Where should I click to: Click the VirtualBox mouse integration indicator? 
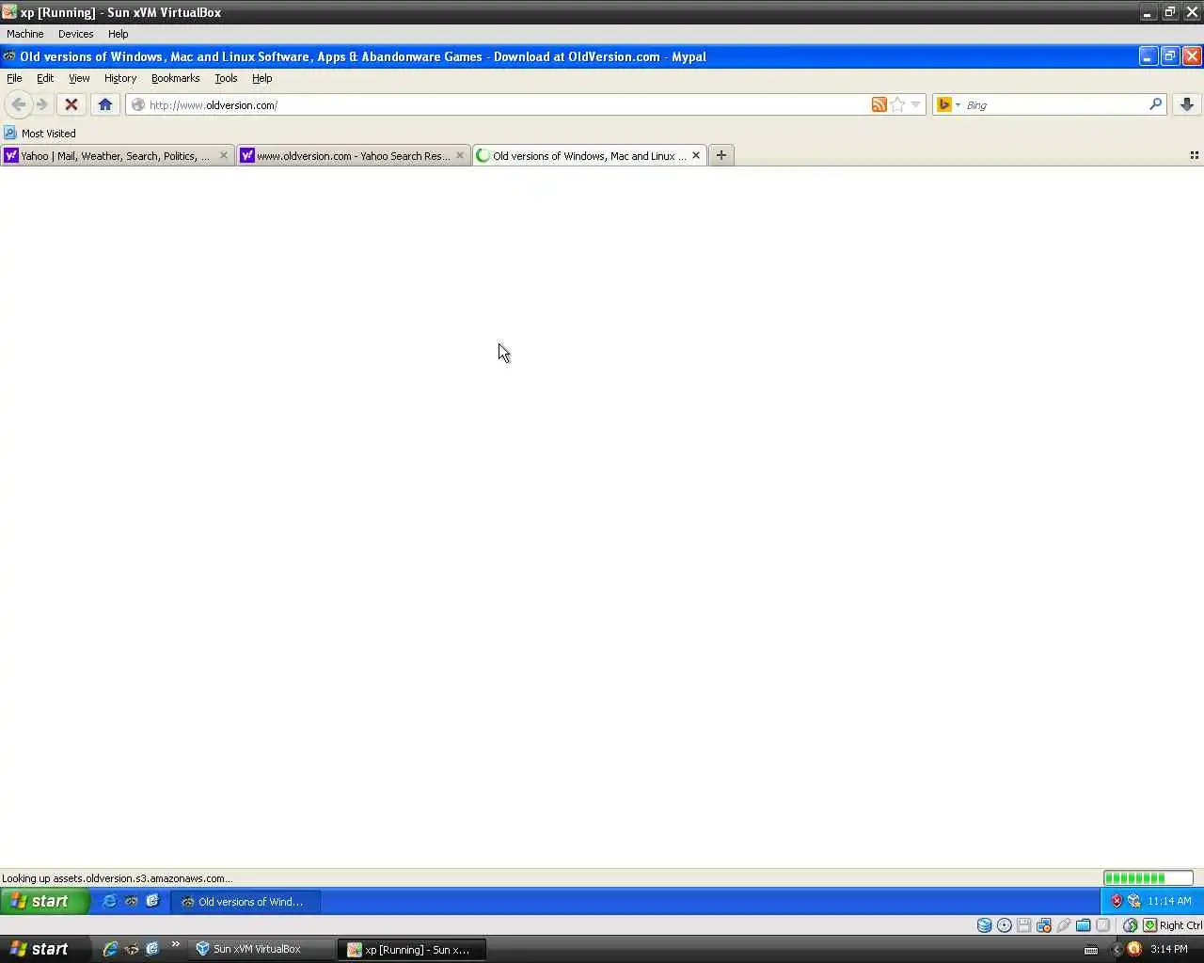coord(1130,925)
